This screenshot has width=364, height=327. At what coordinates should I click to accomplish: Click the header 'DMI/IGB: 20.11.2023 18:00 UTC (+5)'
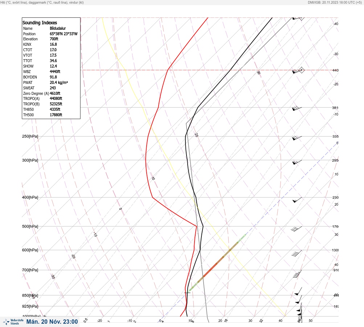point(335,2)
